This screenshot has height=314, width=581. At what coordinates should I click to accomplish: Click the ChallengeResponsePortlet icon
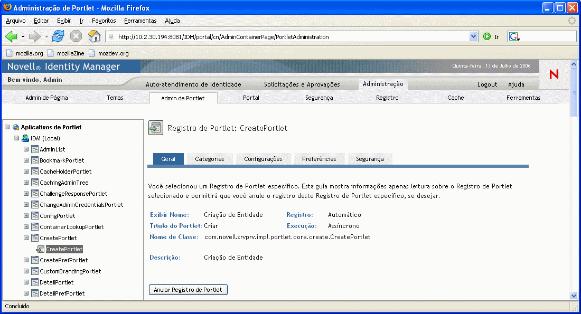pos(35,194)
